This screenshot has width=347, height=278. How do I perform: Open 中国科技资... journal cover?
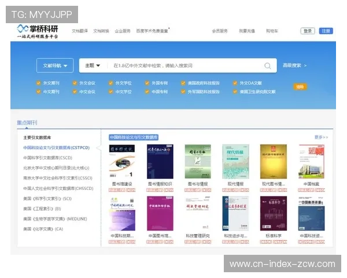tap(311, 213)
